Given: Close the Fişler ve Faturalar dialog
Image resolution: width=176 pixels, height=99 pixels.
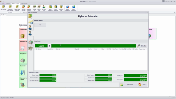Looking at the screenshot, I should pos(147,12).
